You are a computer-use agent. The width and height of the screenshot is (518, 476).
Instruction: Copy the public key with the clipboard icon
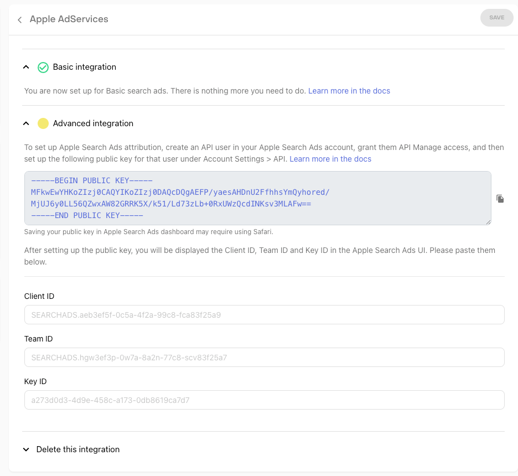coord(500,199)
